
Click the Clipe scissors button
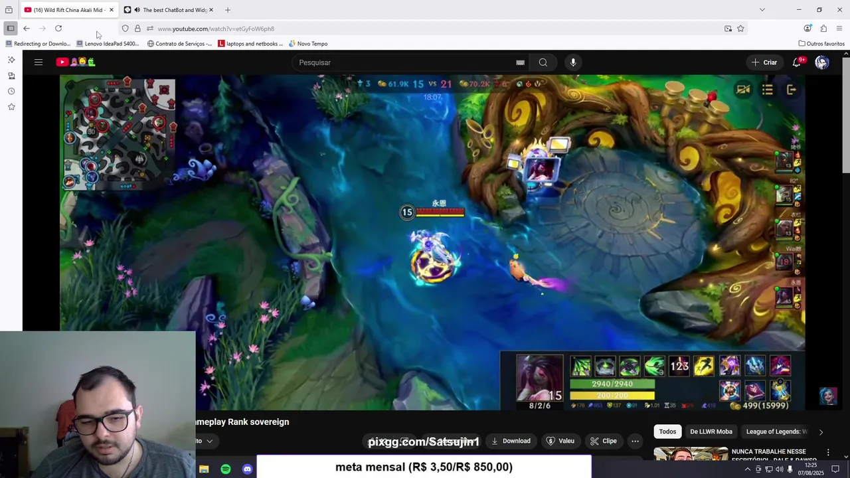604,441
